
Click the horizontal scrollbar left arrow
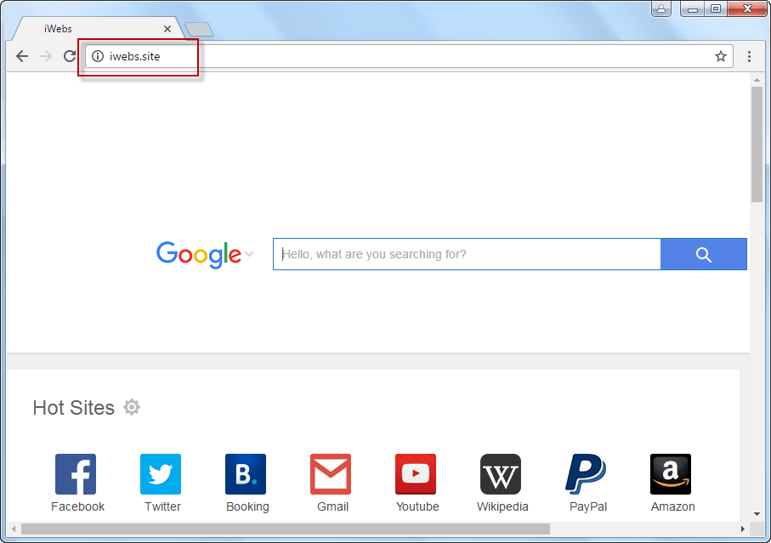click(14, 529)
